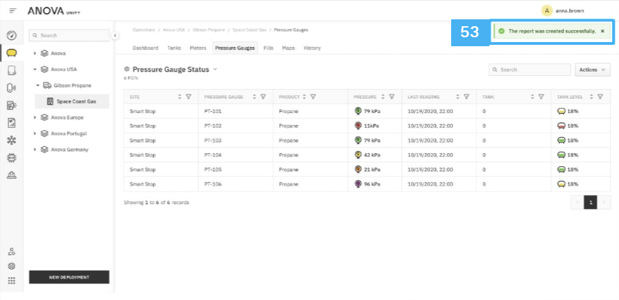Open Pressure Gauge Status view dropdown
This screenshot has width=619, height=300.
click(x=215, y=70)
